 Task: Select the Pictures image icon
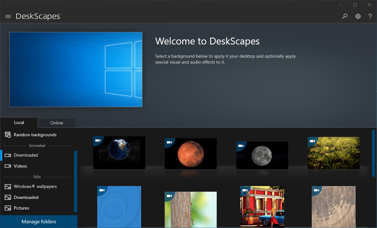coord(8,208)
